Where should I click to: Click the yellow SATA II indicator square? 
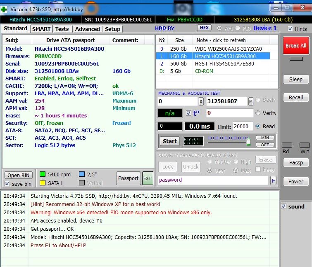pyautogui.click(x=43, y=183)
